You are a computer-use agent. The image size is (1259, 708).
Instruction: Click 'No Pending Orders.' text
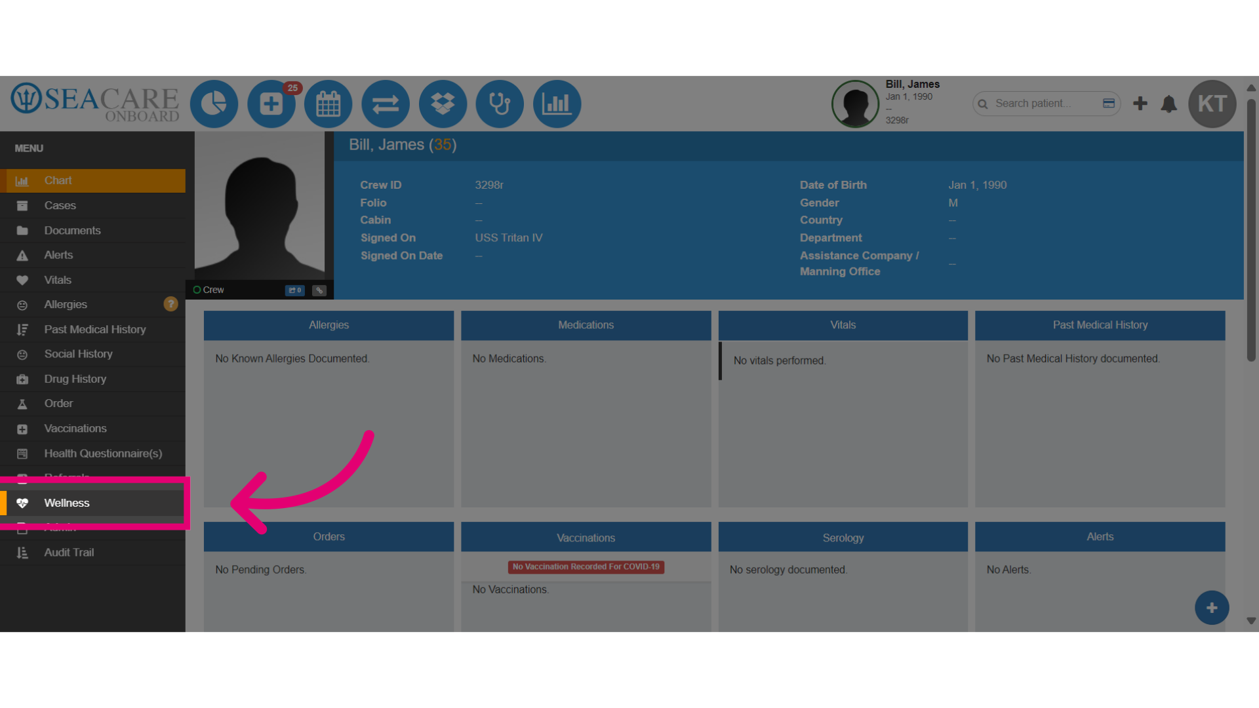261,570
